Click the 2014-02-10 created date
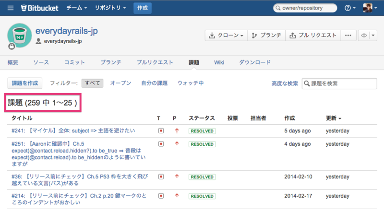384x212 pixels. [x=298, y=177]
